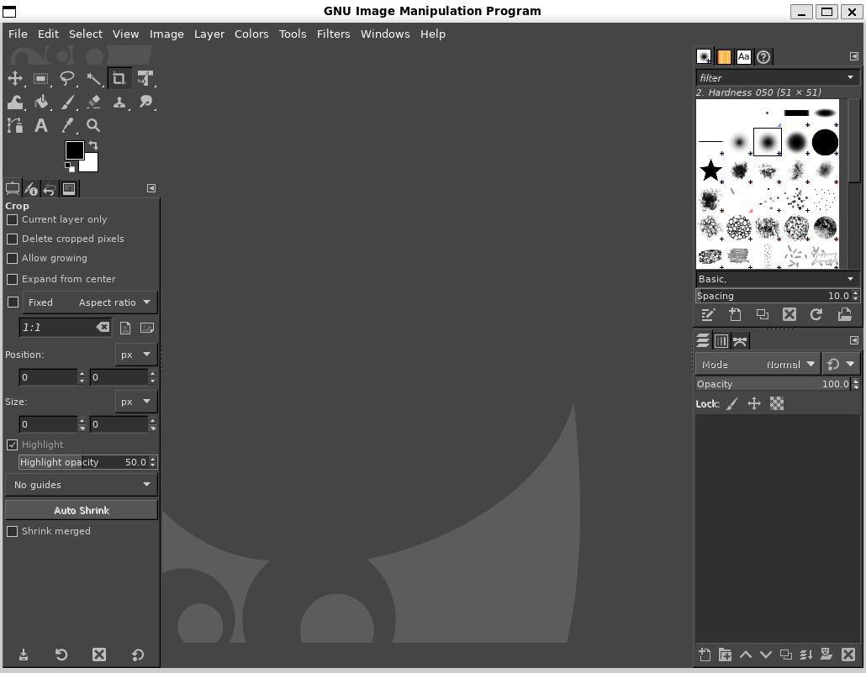
Task: Reset colors to default black and white
Action: [x=70, y=166]
